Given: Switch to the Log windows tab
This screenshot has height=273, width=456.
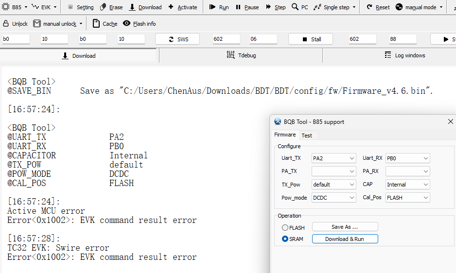Looking at the screenshot, I should [x=404, y=55].
